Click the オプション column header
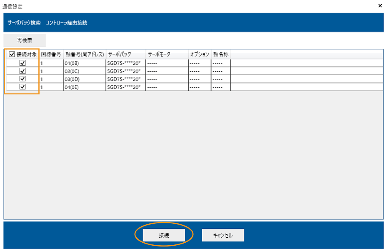This screenshot has width=387, height=252. point(198,54)
